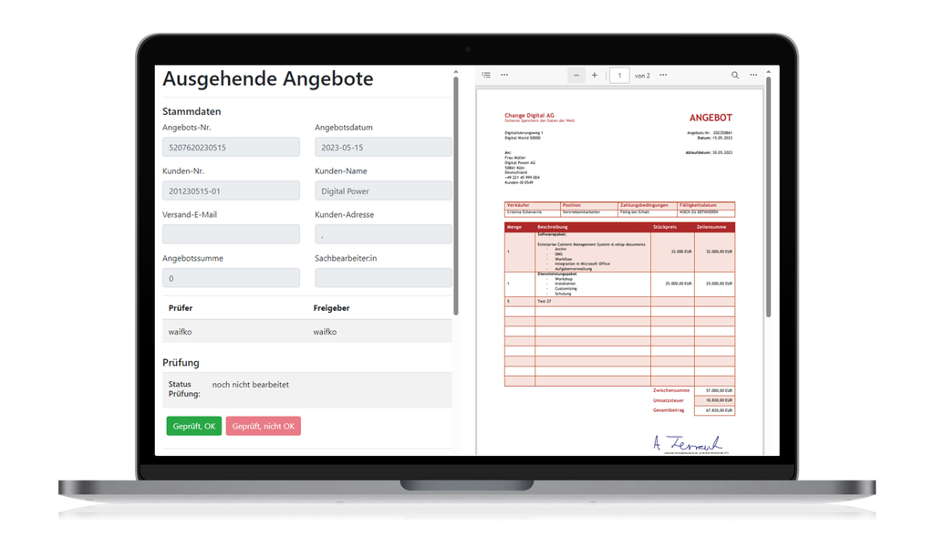Click the Ausgehende Angebote heading

(x=268, y=78)
